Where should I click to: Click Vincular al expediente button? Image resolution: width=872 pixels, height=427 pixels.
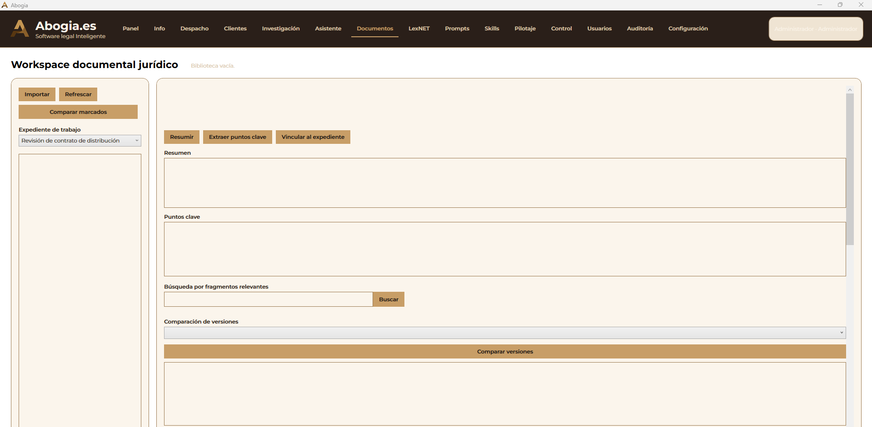point(313,137)
